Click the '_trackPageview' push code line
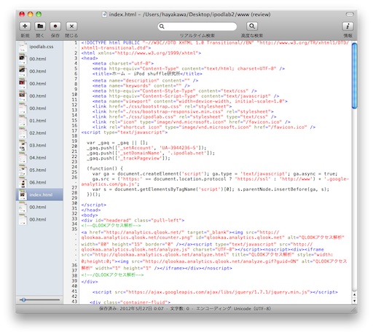373x335 pixels. 128,158
